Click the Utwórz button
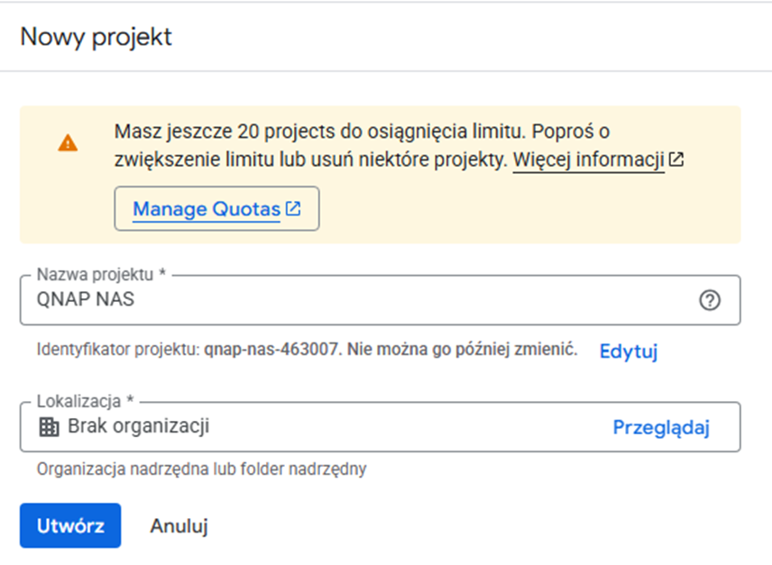This screenshot has height=565, width=772. point(70,525)
